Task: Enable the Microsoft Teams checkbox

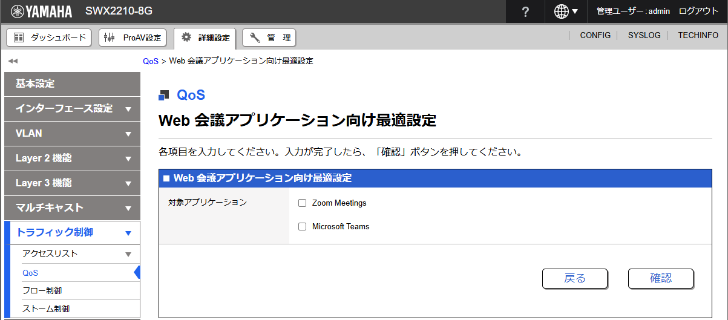Action: tap(303, 227)
